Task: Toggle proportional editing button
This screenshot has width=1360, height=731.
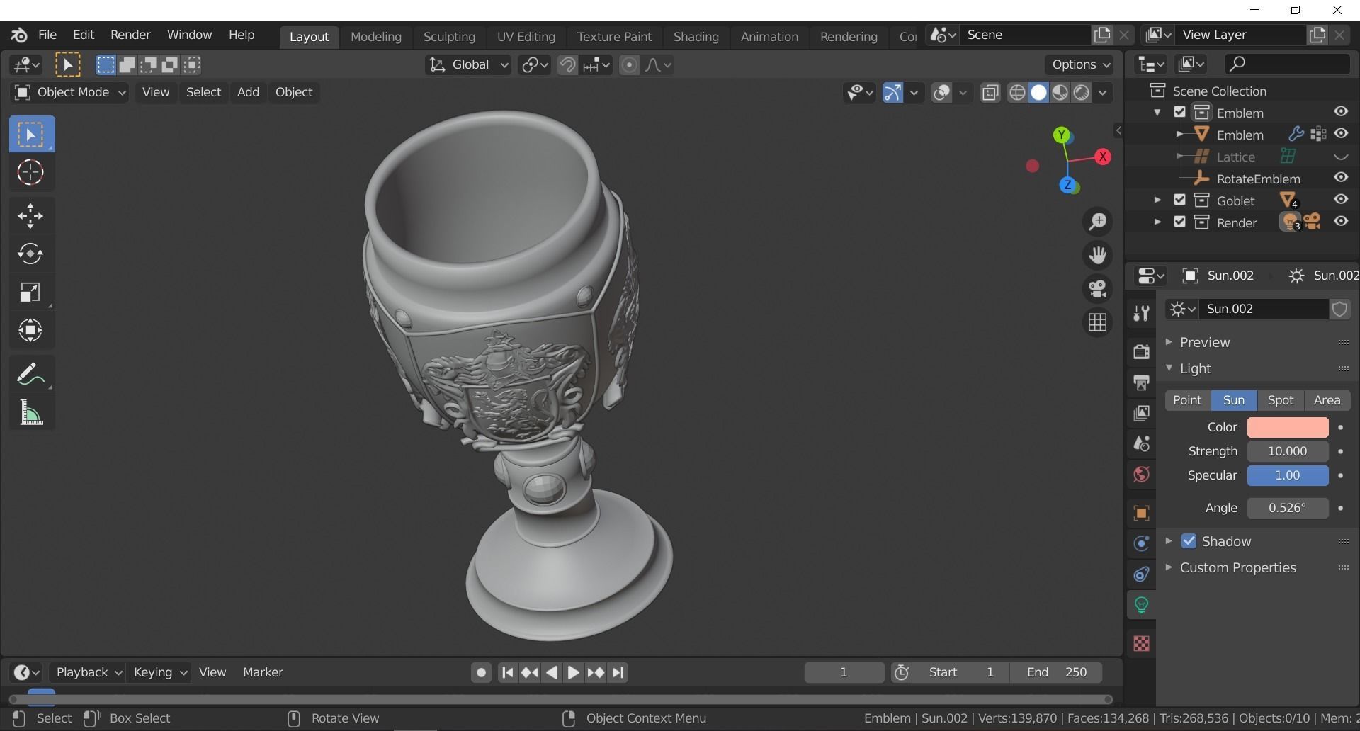Action: click(629, 65)
